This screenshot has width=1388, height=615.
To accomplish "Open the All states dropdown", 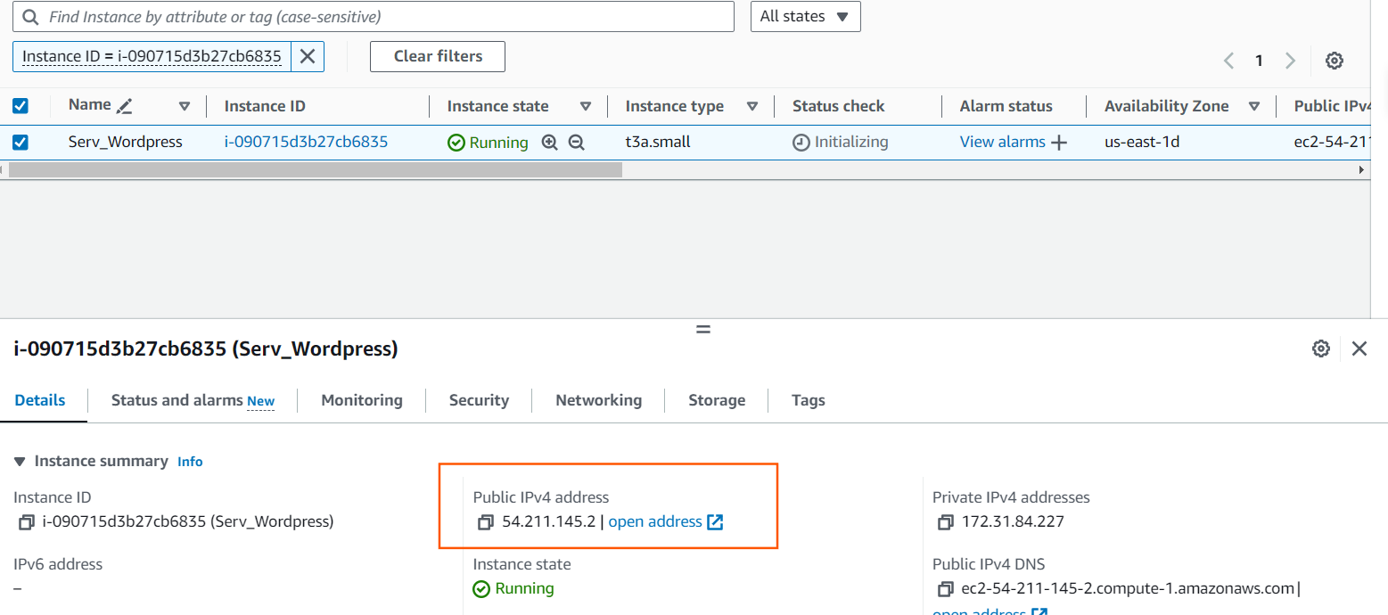I will tap(804, 17).
